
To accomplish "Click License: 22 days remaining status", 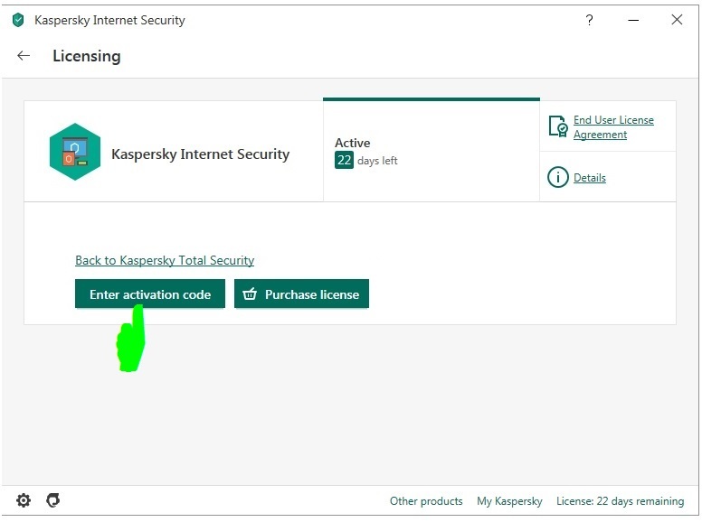I will point(620,501).
